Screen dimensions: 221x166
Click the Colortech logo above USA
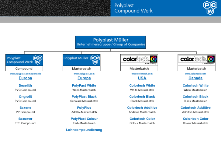pos(139,60)
